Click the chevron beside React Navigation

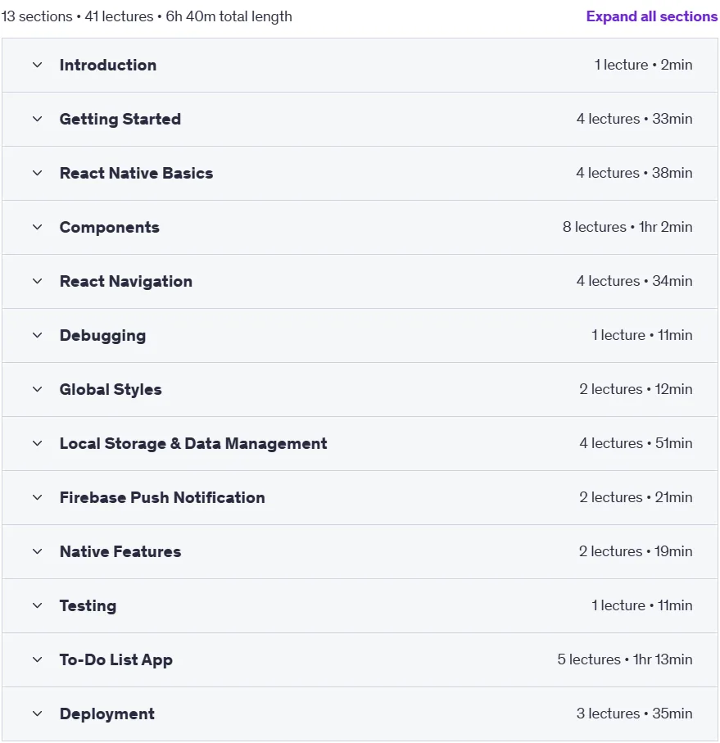coord(38,281)
